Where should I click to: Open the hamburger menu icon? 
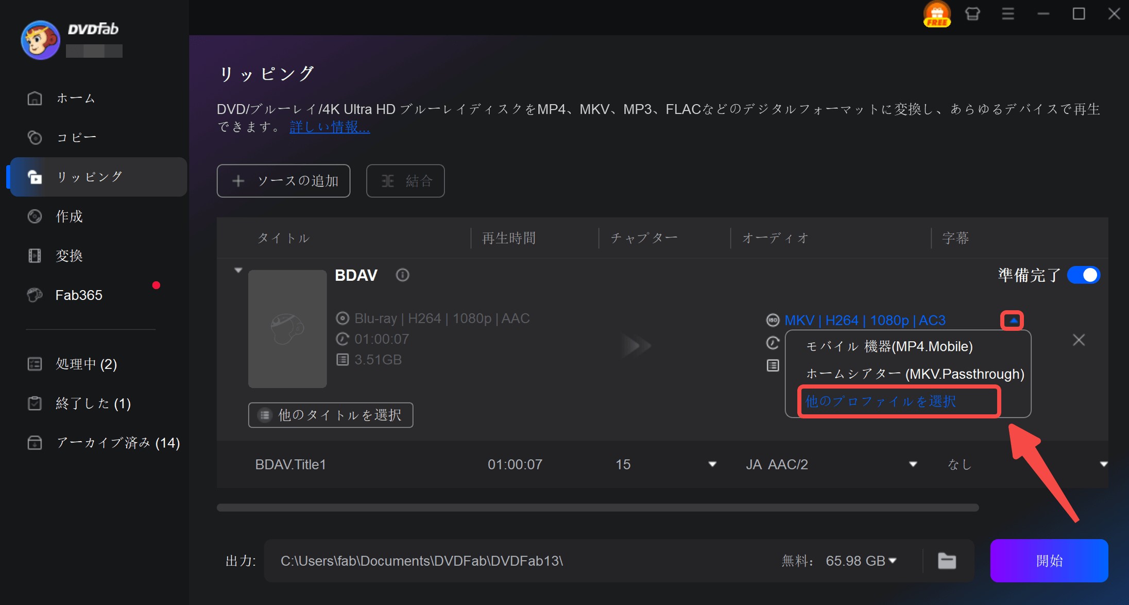(x=1008, y=14)
